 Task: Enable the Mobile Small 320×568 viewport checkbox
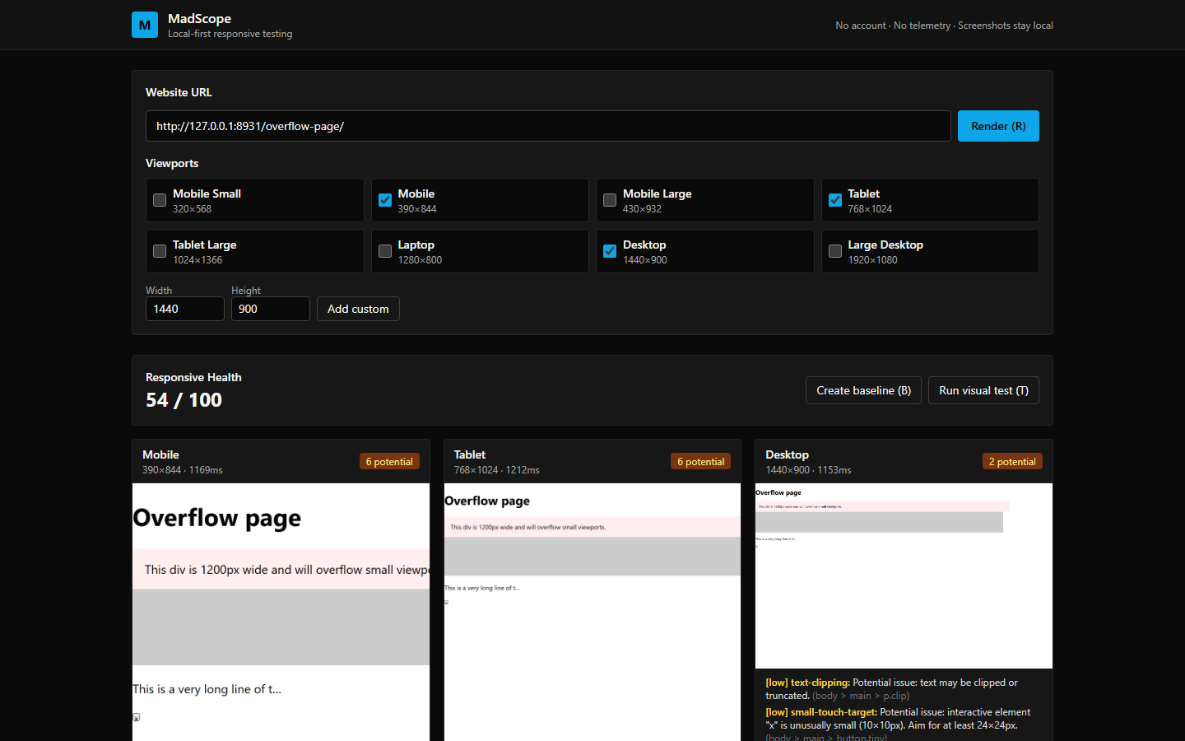160,200
